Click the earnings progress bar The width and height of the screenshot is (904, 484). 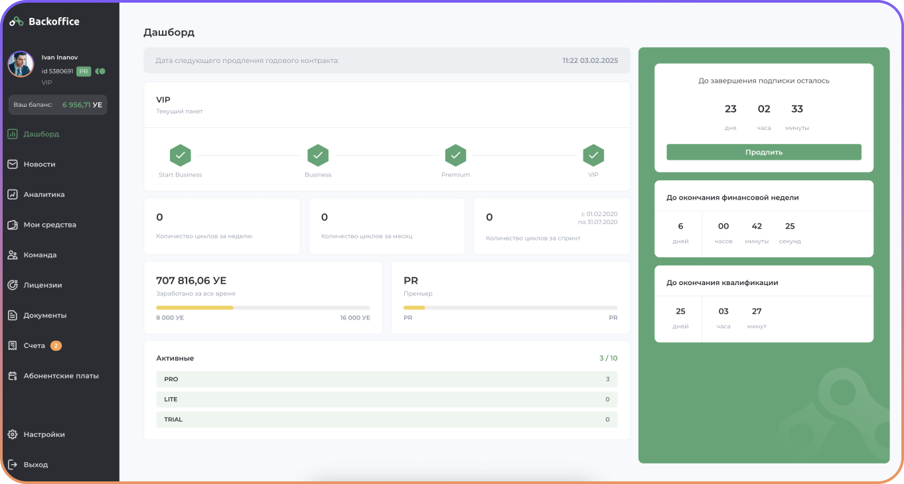(x=263, y=308)
